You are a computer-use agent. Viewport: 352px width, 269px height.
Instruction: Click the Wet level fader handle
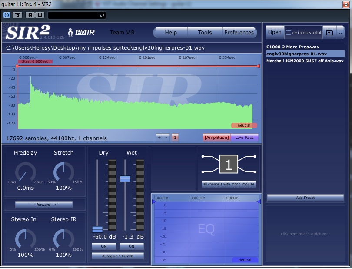tap(125, 179)
